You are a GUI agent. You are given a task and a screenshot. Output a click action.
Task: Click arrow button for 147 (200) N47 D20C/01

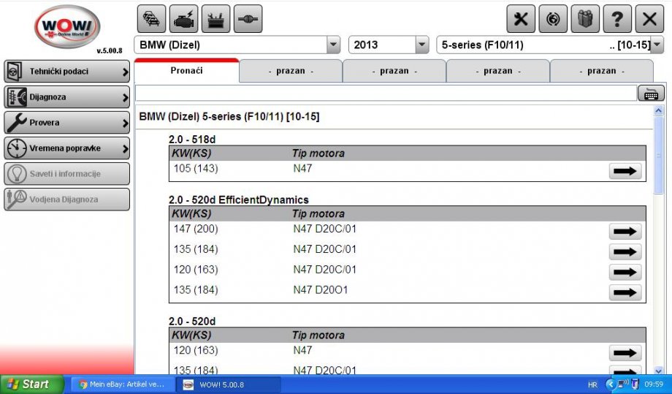tap(625, 232)
